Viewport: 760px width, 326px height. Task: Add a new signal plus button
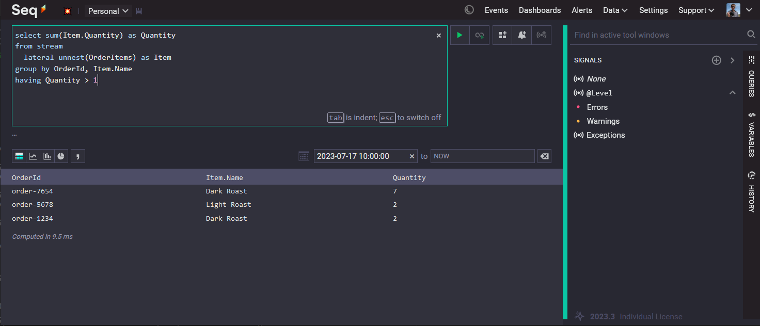coord(716,60)
